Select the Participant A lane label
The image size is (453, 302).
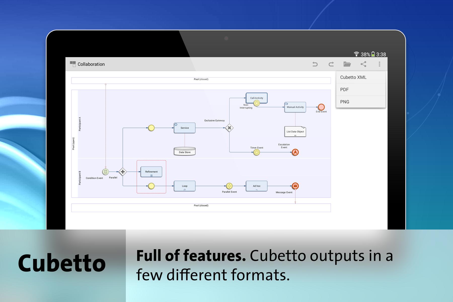[80, 124]
